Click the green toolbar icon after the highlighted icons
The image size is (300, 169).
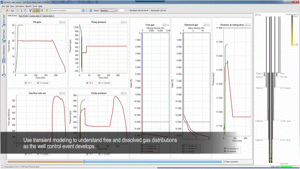[42, 11]
